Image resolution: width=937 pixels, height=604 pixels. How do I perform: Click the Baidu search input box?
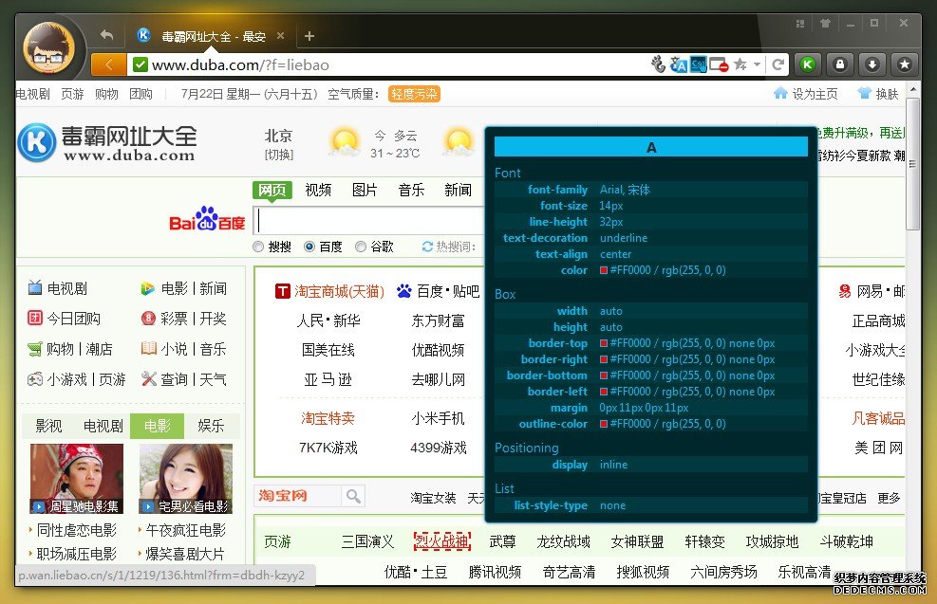369,221
